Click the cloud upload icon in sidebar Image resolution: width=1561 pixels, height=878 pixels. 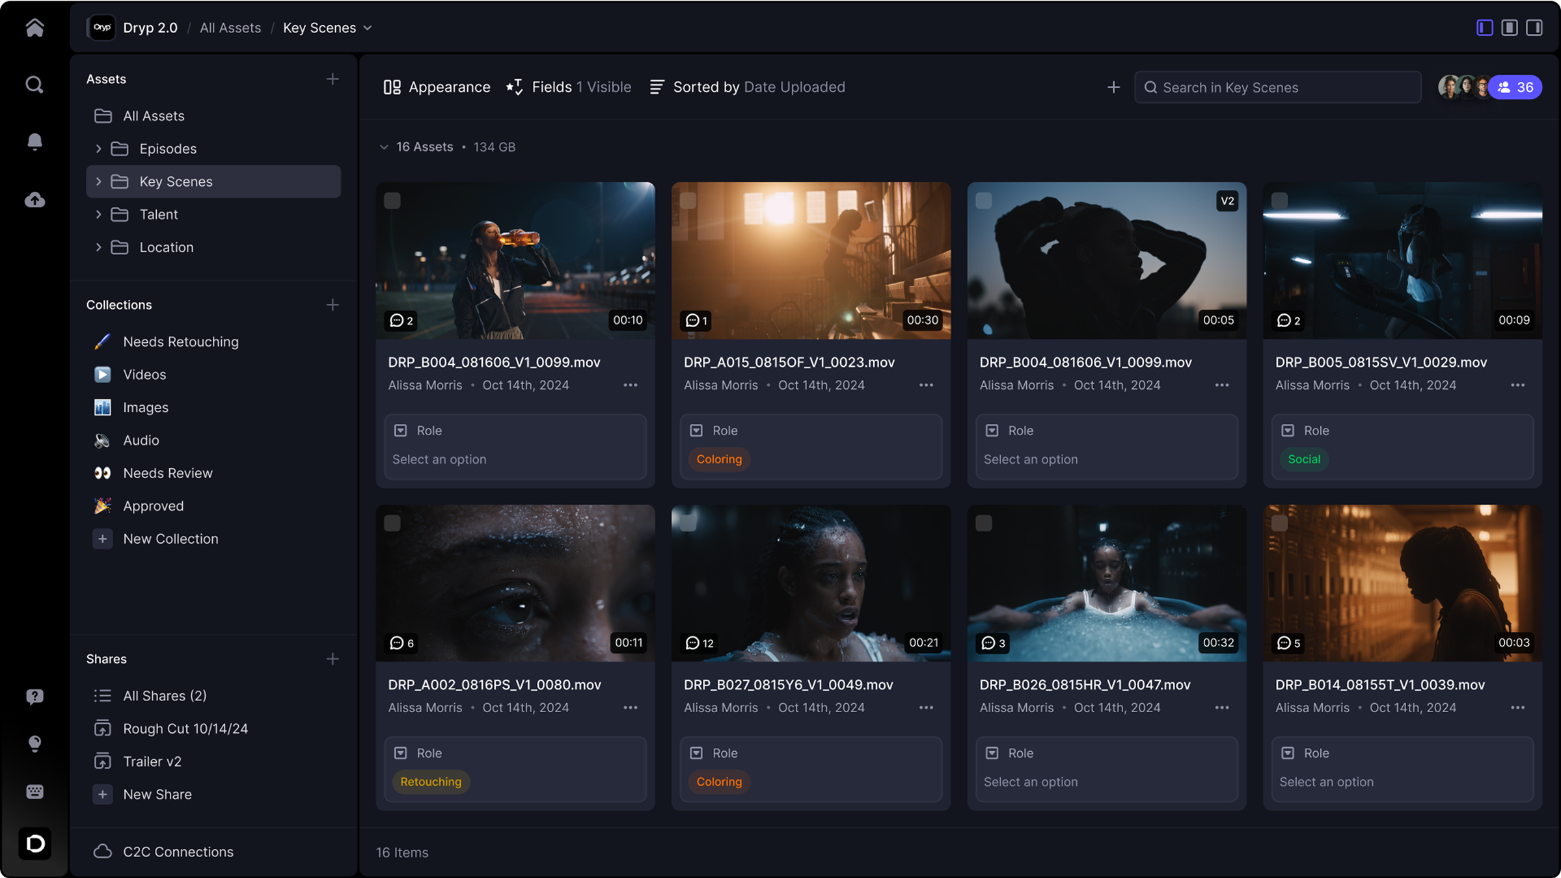point(34,200)
